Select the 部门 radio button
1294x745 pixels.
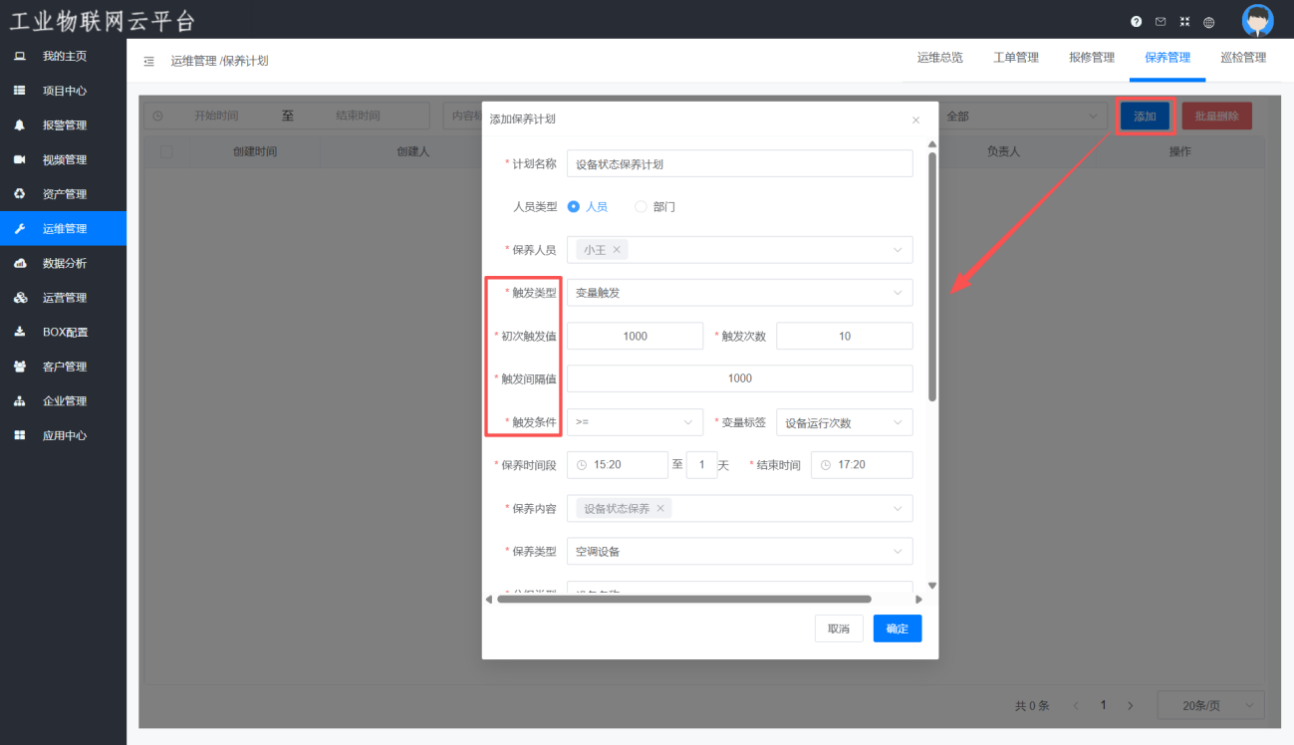[641, 207]
